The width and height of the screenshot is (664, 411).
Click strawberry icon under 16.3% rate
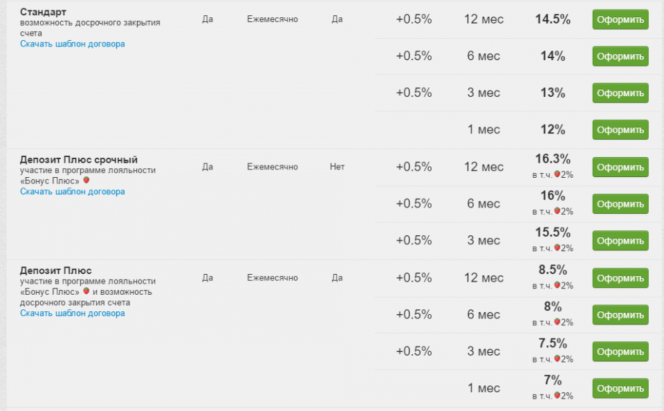click(557, 174)
